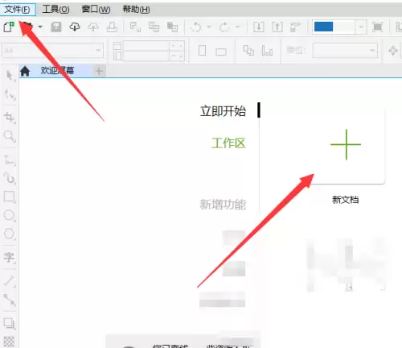The width and height of the screenshot is (402, 348).
Task: Click the Print icon in toolbar
Action: [112, 27]
